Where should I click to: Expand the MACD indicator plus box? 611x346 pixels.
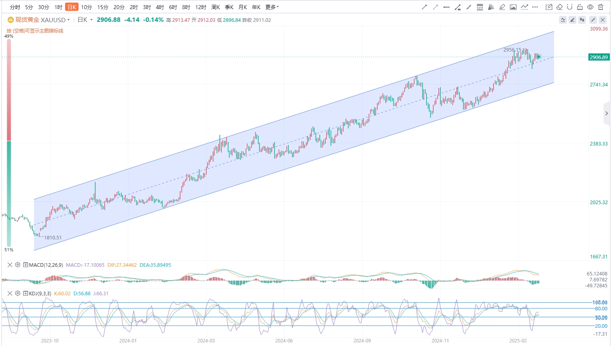click(x=25, y=265)
